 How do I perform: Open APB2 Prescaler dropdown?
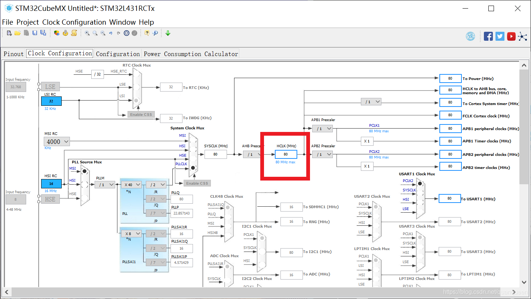tap(322, 154)
